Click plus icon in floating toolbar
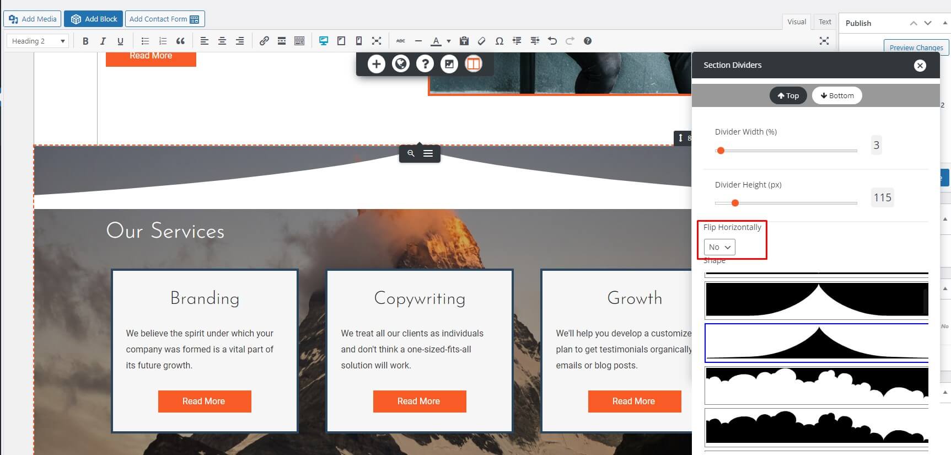Viewport: 951px width, 455px height. [377, 64]
